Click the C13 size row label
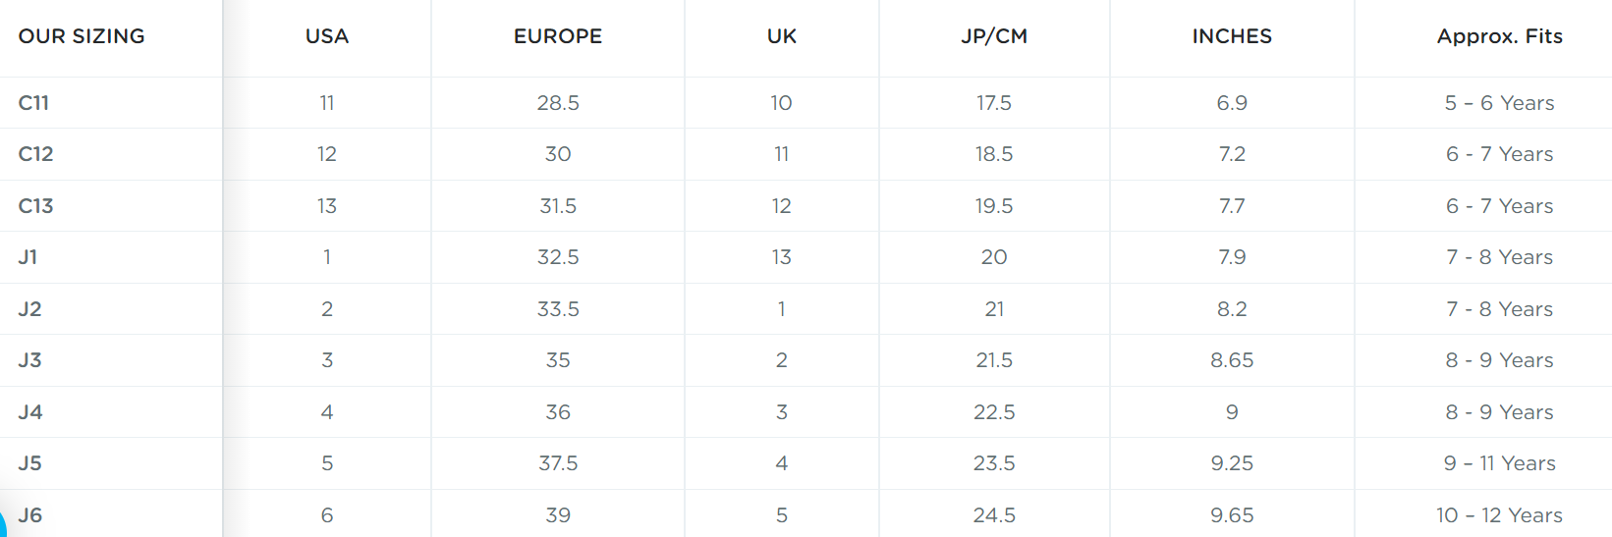This screenshot has height=537, width=1612. click(x=35, y=206)
